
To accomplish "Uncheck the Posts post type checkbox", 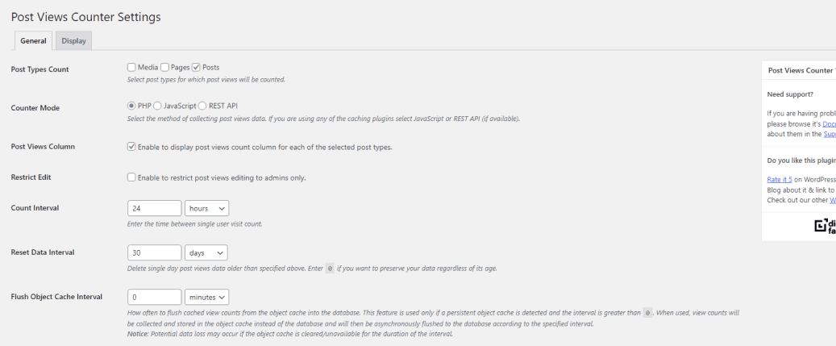I will pyautogui.click(x=196, y=67).
